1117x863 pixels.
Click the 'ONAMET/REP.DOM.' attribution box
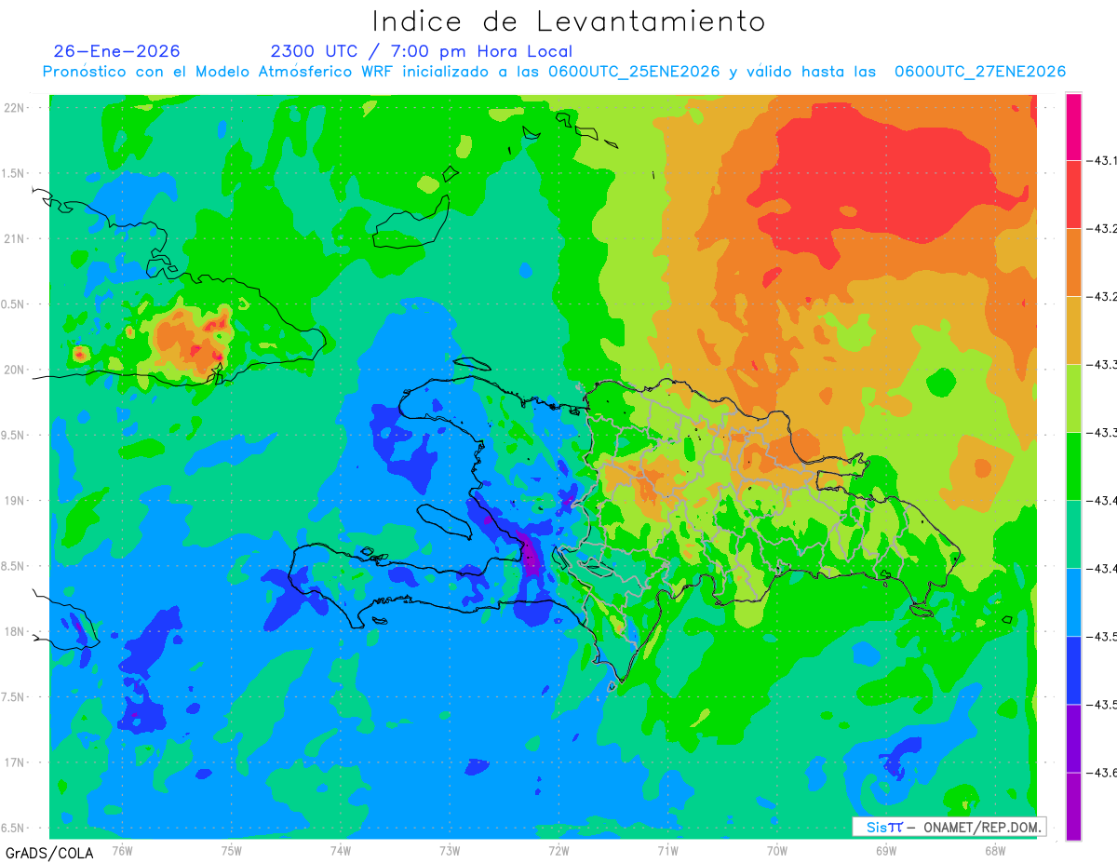pos(949,827)
